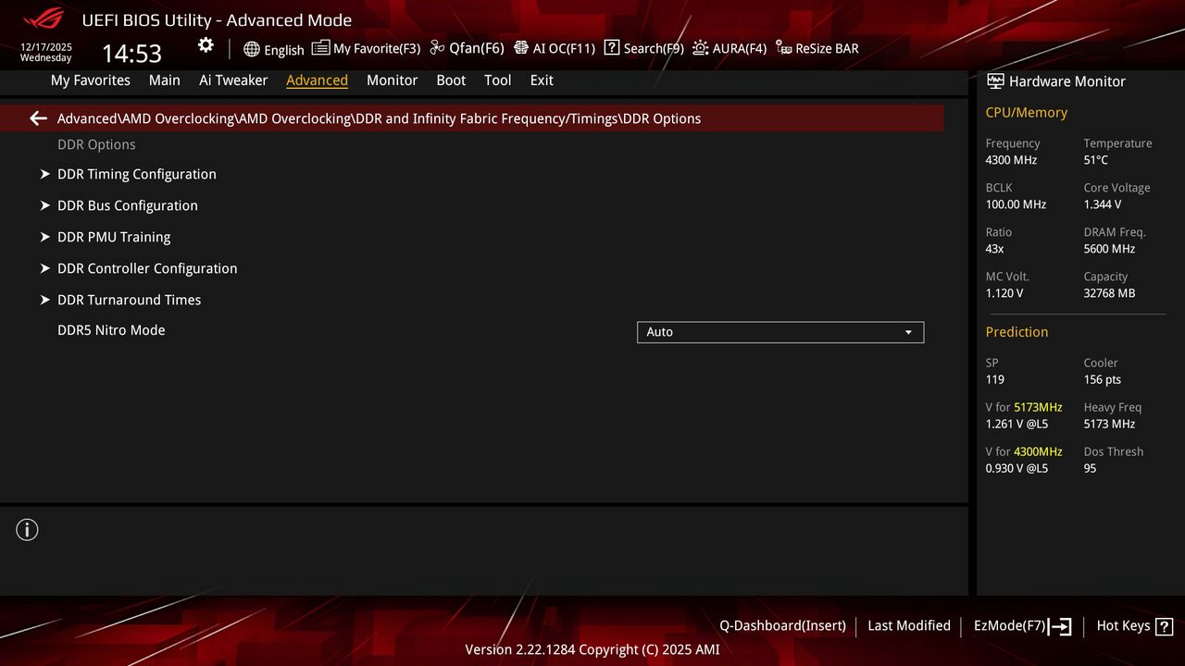Expand DDR PMU Training submenu
Screen dimensions: 1185x666
click(113, 237)
